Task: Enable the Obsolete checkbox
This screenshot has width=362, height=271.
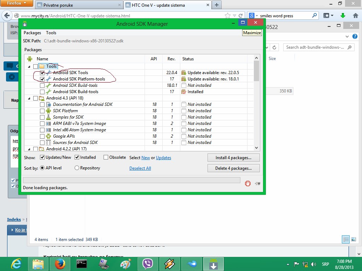Action: pyautogui.click(x=106, y=157)
